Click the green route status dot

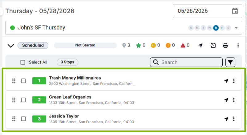pos(12,28)
